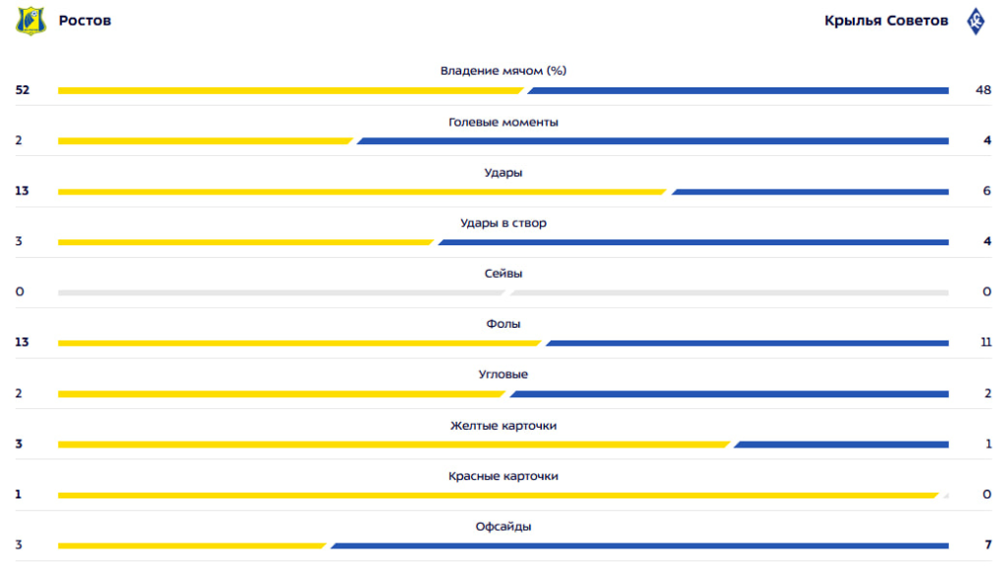This screenshot has width=1005, height=575.
Task: Click the blue Фолы bar showing 11
Action: click(747, 343)
